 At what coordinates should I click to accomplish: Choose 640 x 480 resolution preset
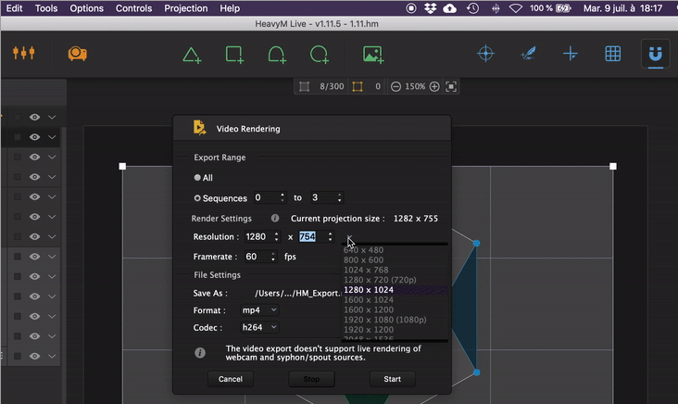(395, 250)
